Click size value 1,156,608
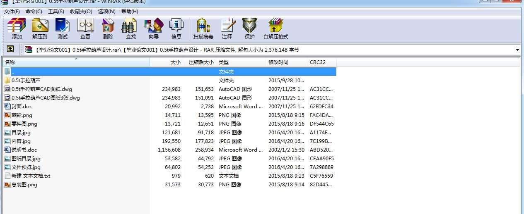 pos(169,150)
